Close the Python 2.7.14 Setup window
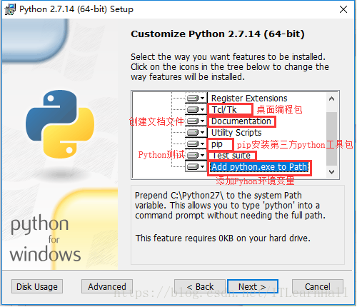This screenshot has height=307, width=357. [343, 9]
